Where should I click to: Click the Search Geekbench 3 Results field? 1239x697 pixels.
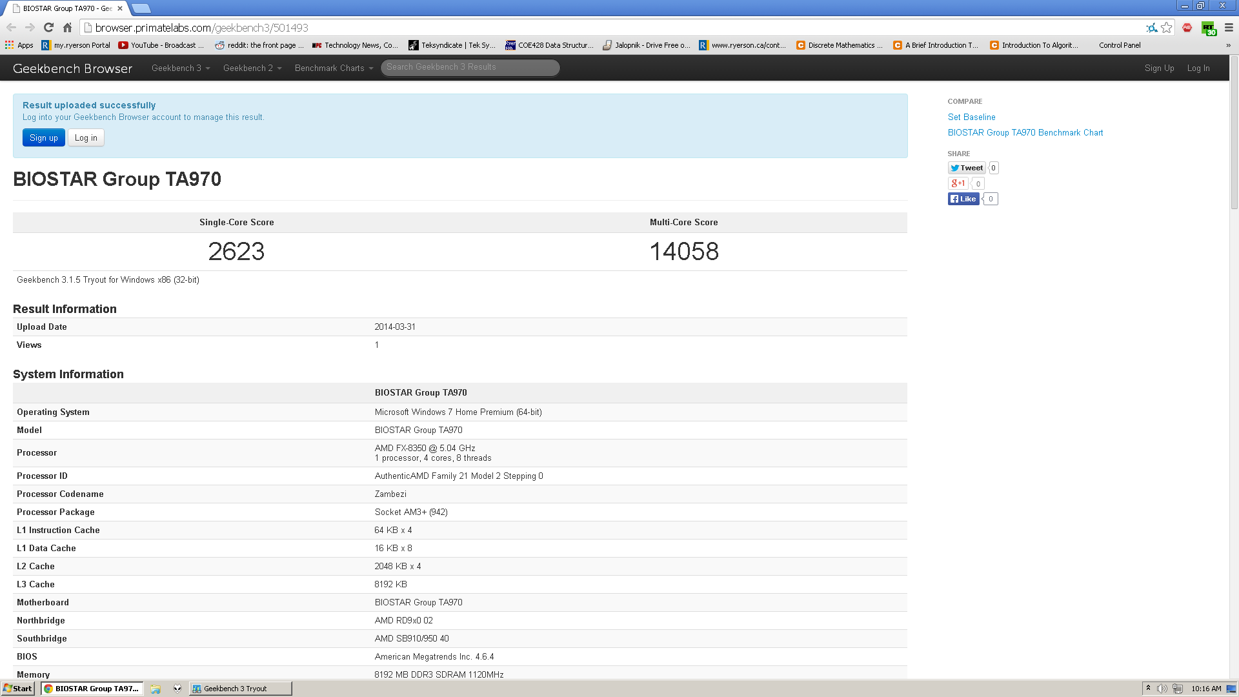coord(470,67)
